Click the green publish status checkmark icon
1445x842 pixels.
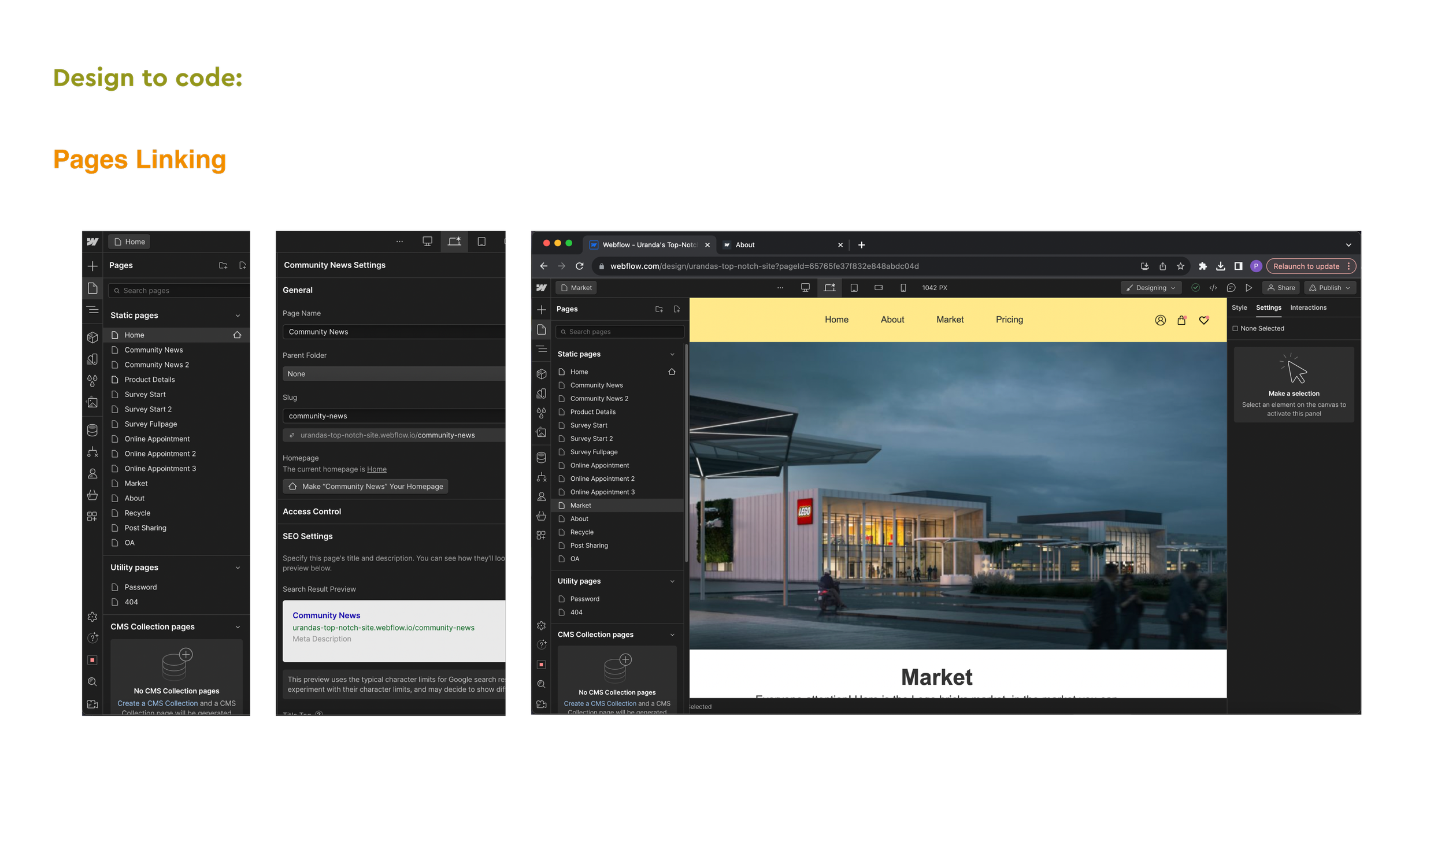(x=1196, y=288)
